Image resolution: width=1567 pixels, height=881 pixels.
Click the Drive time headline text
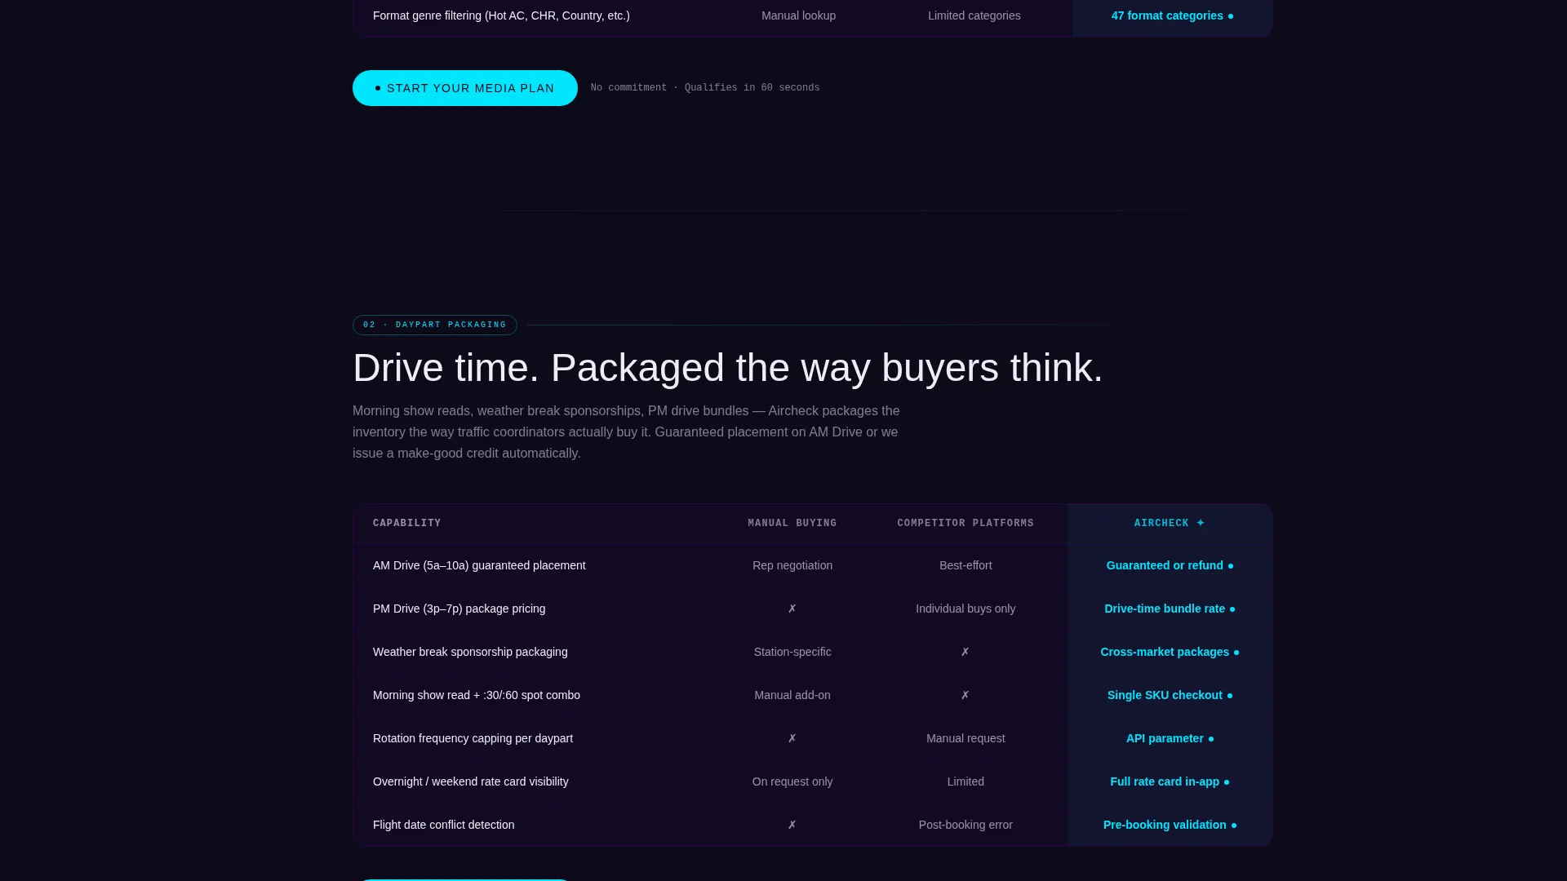(727, 368)
